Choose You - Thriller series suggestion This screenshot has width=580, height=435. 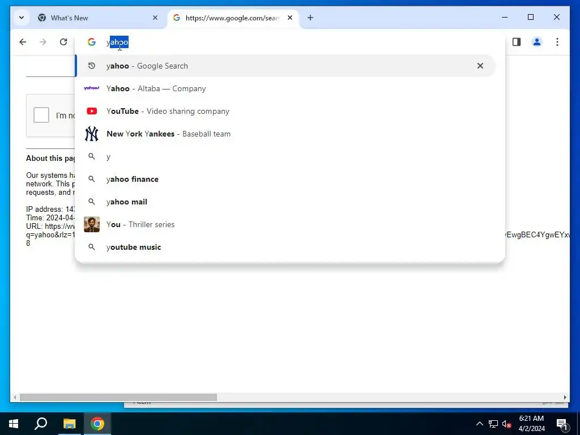point(285,224)
